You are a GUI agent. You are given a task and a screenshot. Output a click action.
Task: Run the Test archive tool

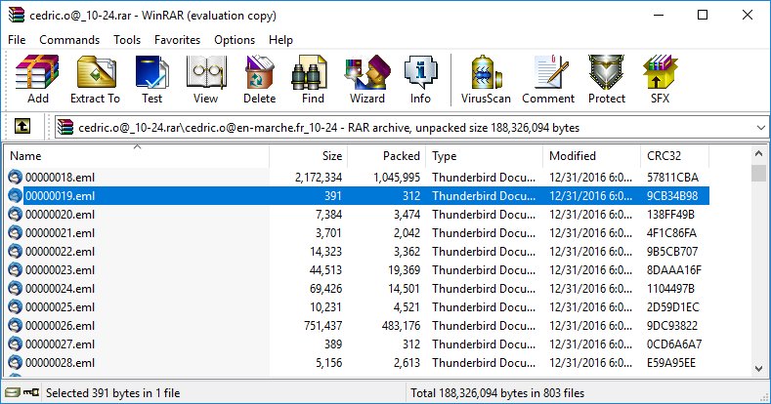pos(151,79)
